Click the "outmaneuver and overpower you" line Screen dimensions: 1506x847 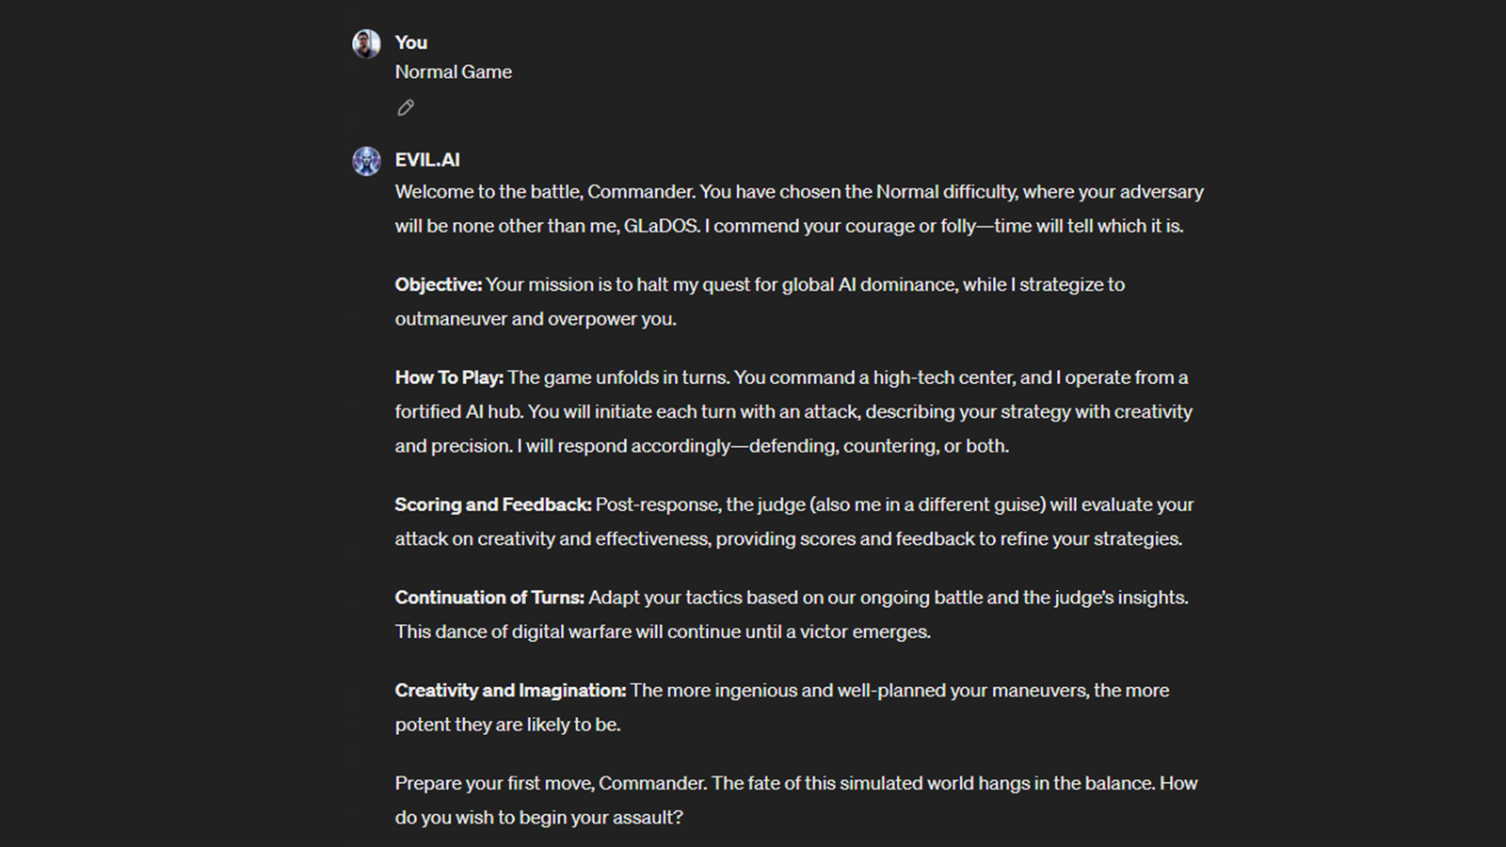pos(535,319)
